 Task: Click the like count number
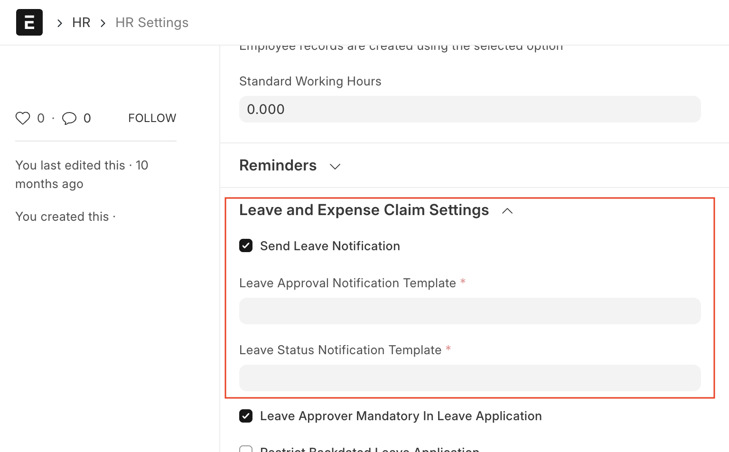coord(41,118)
